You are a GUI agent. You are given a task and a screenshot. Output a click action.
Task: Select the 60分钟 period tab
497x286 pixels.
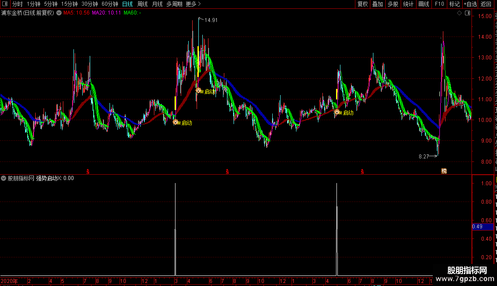pyautogui.click(x=110, y=4)
